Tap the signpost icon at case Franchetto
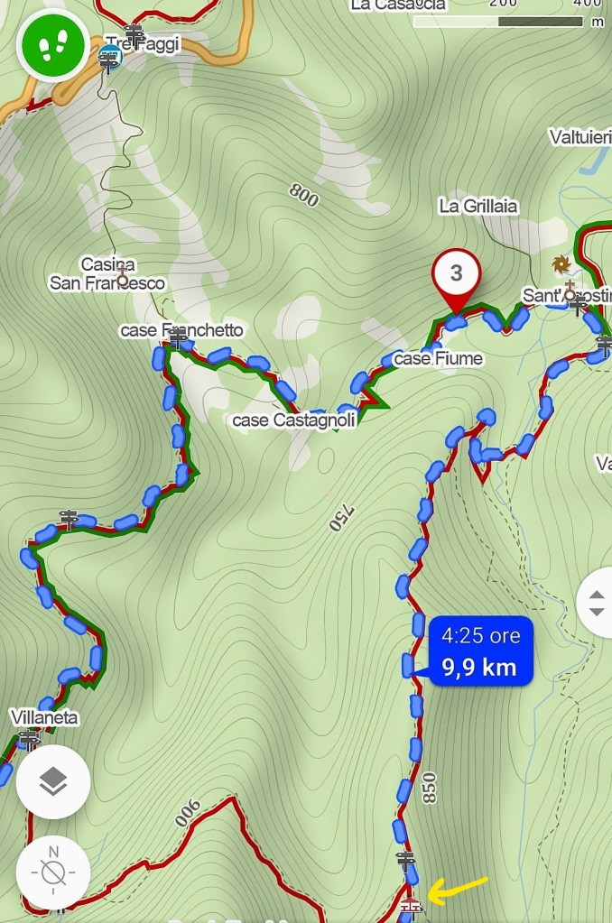 click(x=178, y=337)
